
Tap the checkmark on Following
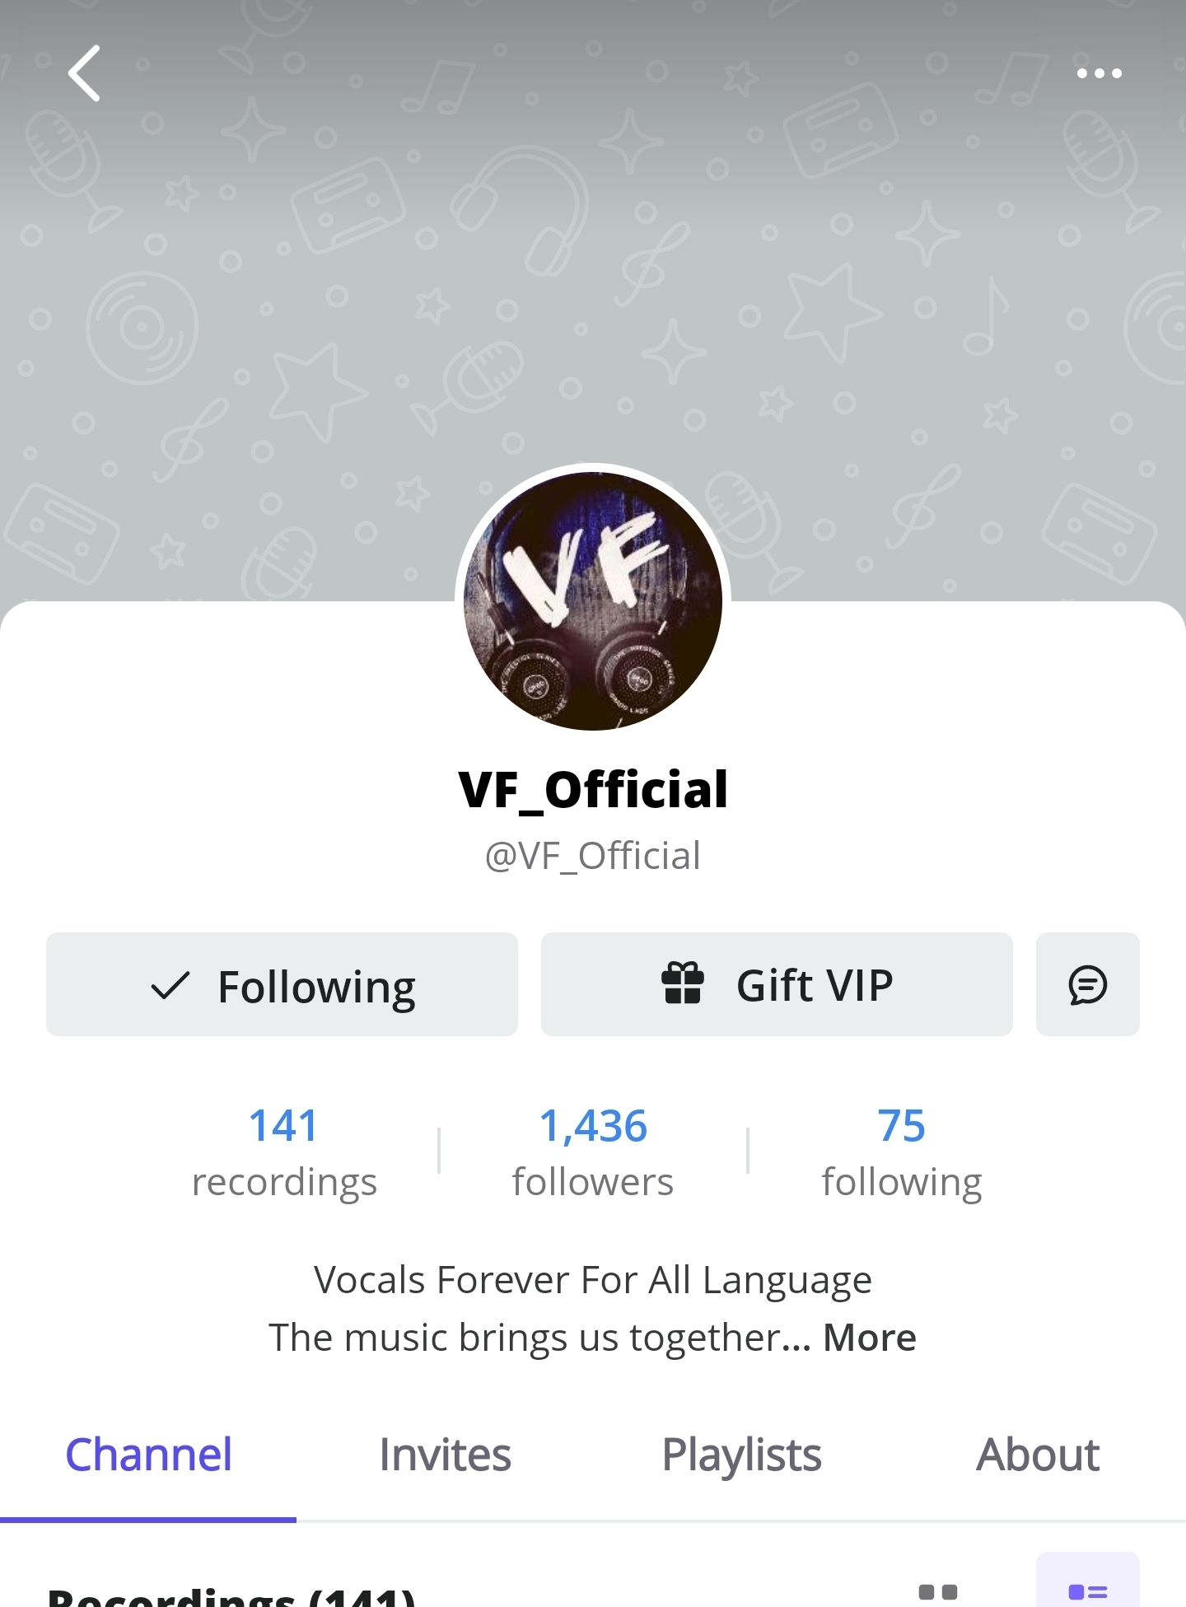170,986
